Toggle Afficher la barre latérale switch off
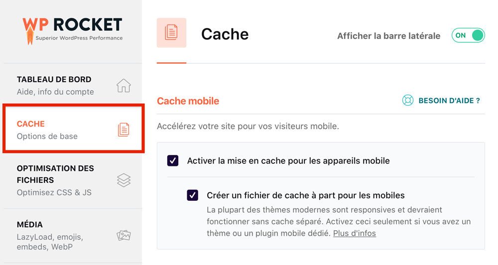Image resolution: width=498 pixels, height=265 pixels. (468, 35)
